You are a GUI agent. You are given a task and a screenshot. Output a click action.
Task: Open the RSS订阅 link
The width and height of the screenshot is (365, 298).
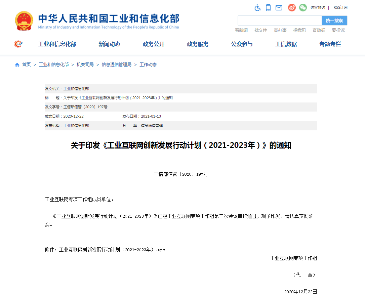340,7
